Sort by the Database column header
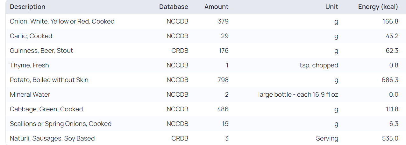The width and height of the screenshot is (406, 145). [174, 7]
